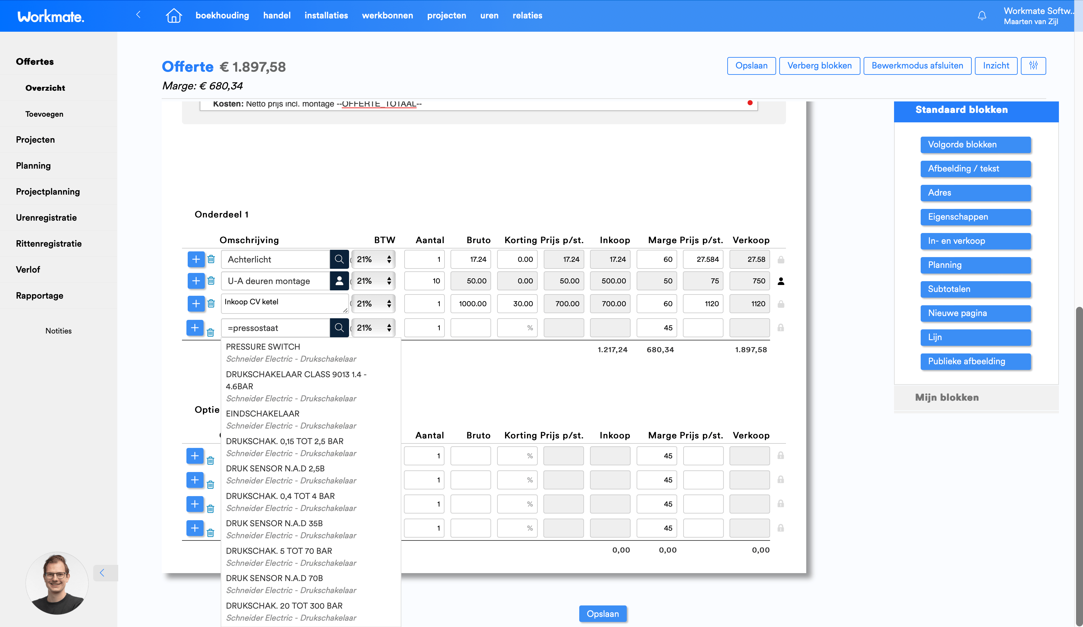The height and width of the screenshot is (627, 1083).
Task: Delete the Inkoop CV ketel row
Action: tap(211, 304)
